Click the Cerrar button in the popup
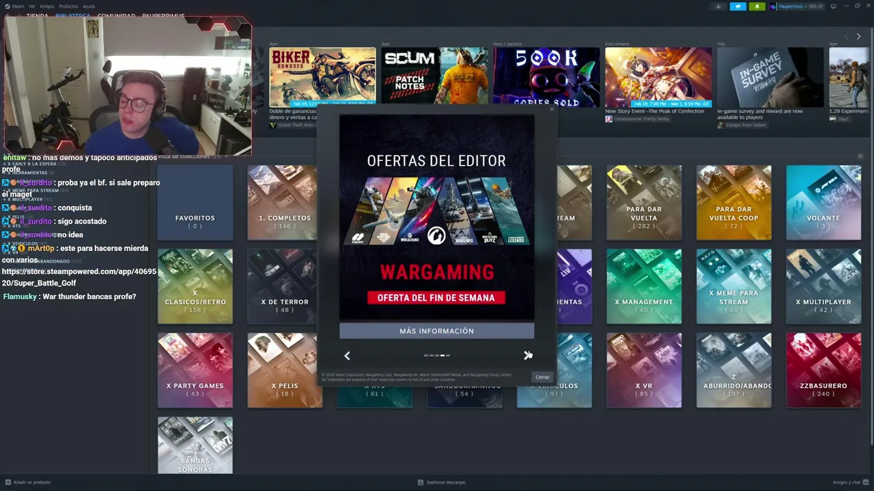Screen dimensions: 874x491 [x=542, y=377]
